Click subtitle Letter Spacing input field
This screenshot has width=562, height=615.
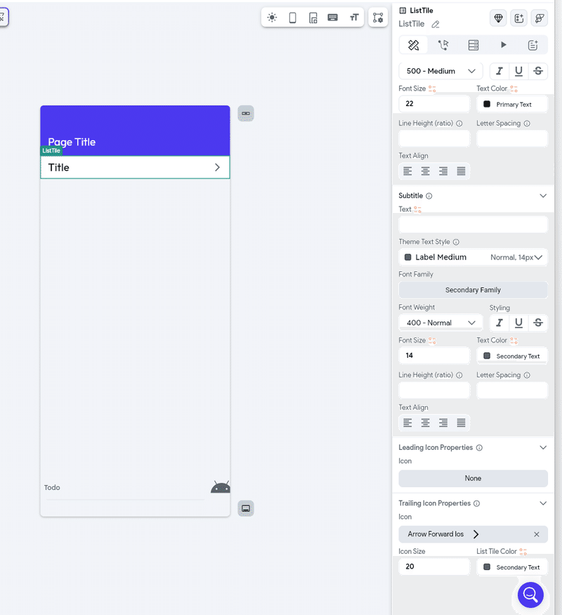(x=512, y=390)
